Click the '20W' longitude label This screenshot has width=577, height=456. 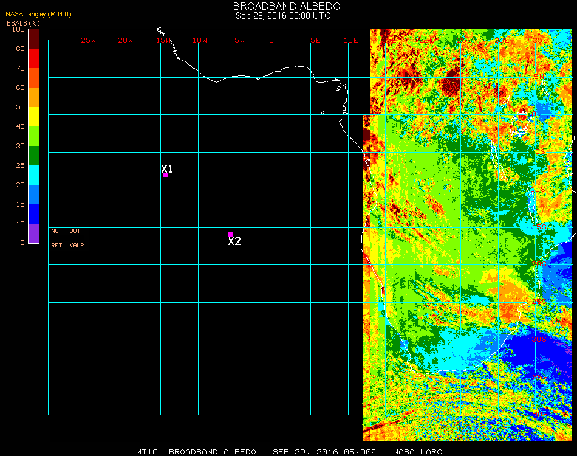point(126,40)
